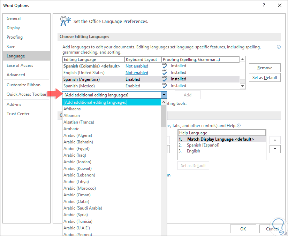Select Match Display Language default in Help list
This screenshot has height=236, width=288.
(x=222, y=139)
